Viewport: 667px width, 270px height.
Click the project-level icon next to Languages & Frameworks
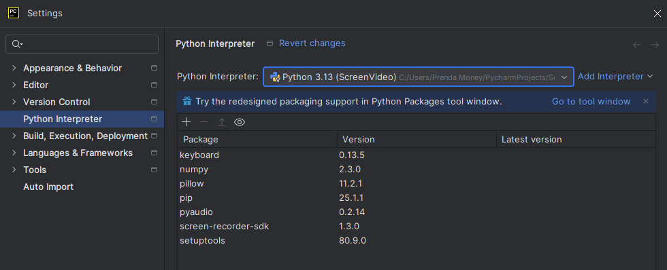pyautogui.click(x=154, y=153)
